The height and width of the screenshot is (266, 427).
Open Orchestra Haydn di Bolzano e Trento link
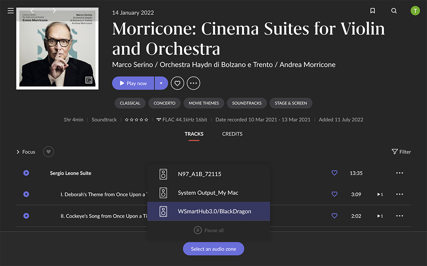coord(216,65)
